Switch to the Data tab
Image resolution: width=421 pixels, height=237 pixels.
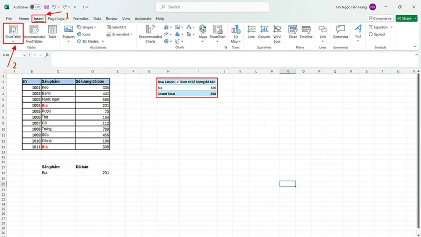pyautogui.click(x=97, y=18)
